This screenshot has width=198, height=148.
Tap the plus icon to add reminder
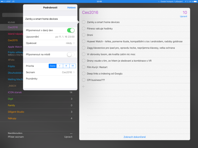(83, 87)
